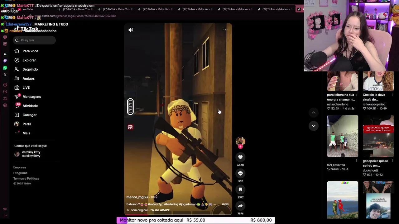The width and height of the screenshot is (399, 224).
Task: Open the Perfil page
Action: point(26,124)
